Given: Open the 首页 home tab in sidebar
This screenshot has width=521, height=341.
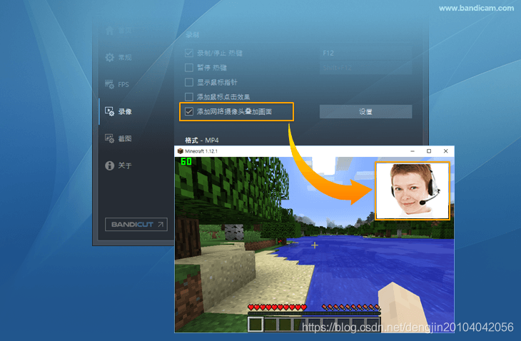Looking at the screenshot, I should click(x=118, y=31).
